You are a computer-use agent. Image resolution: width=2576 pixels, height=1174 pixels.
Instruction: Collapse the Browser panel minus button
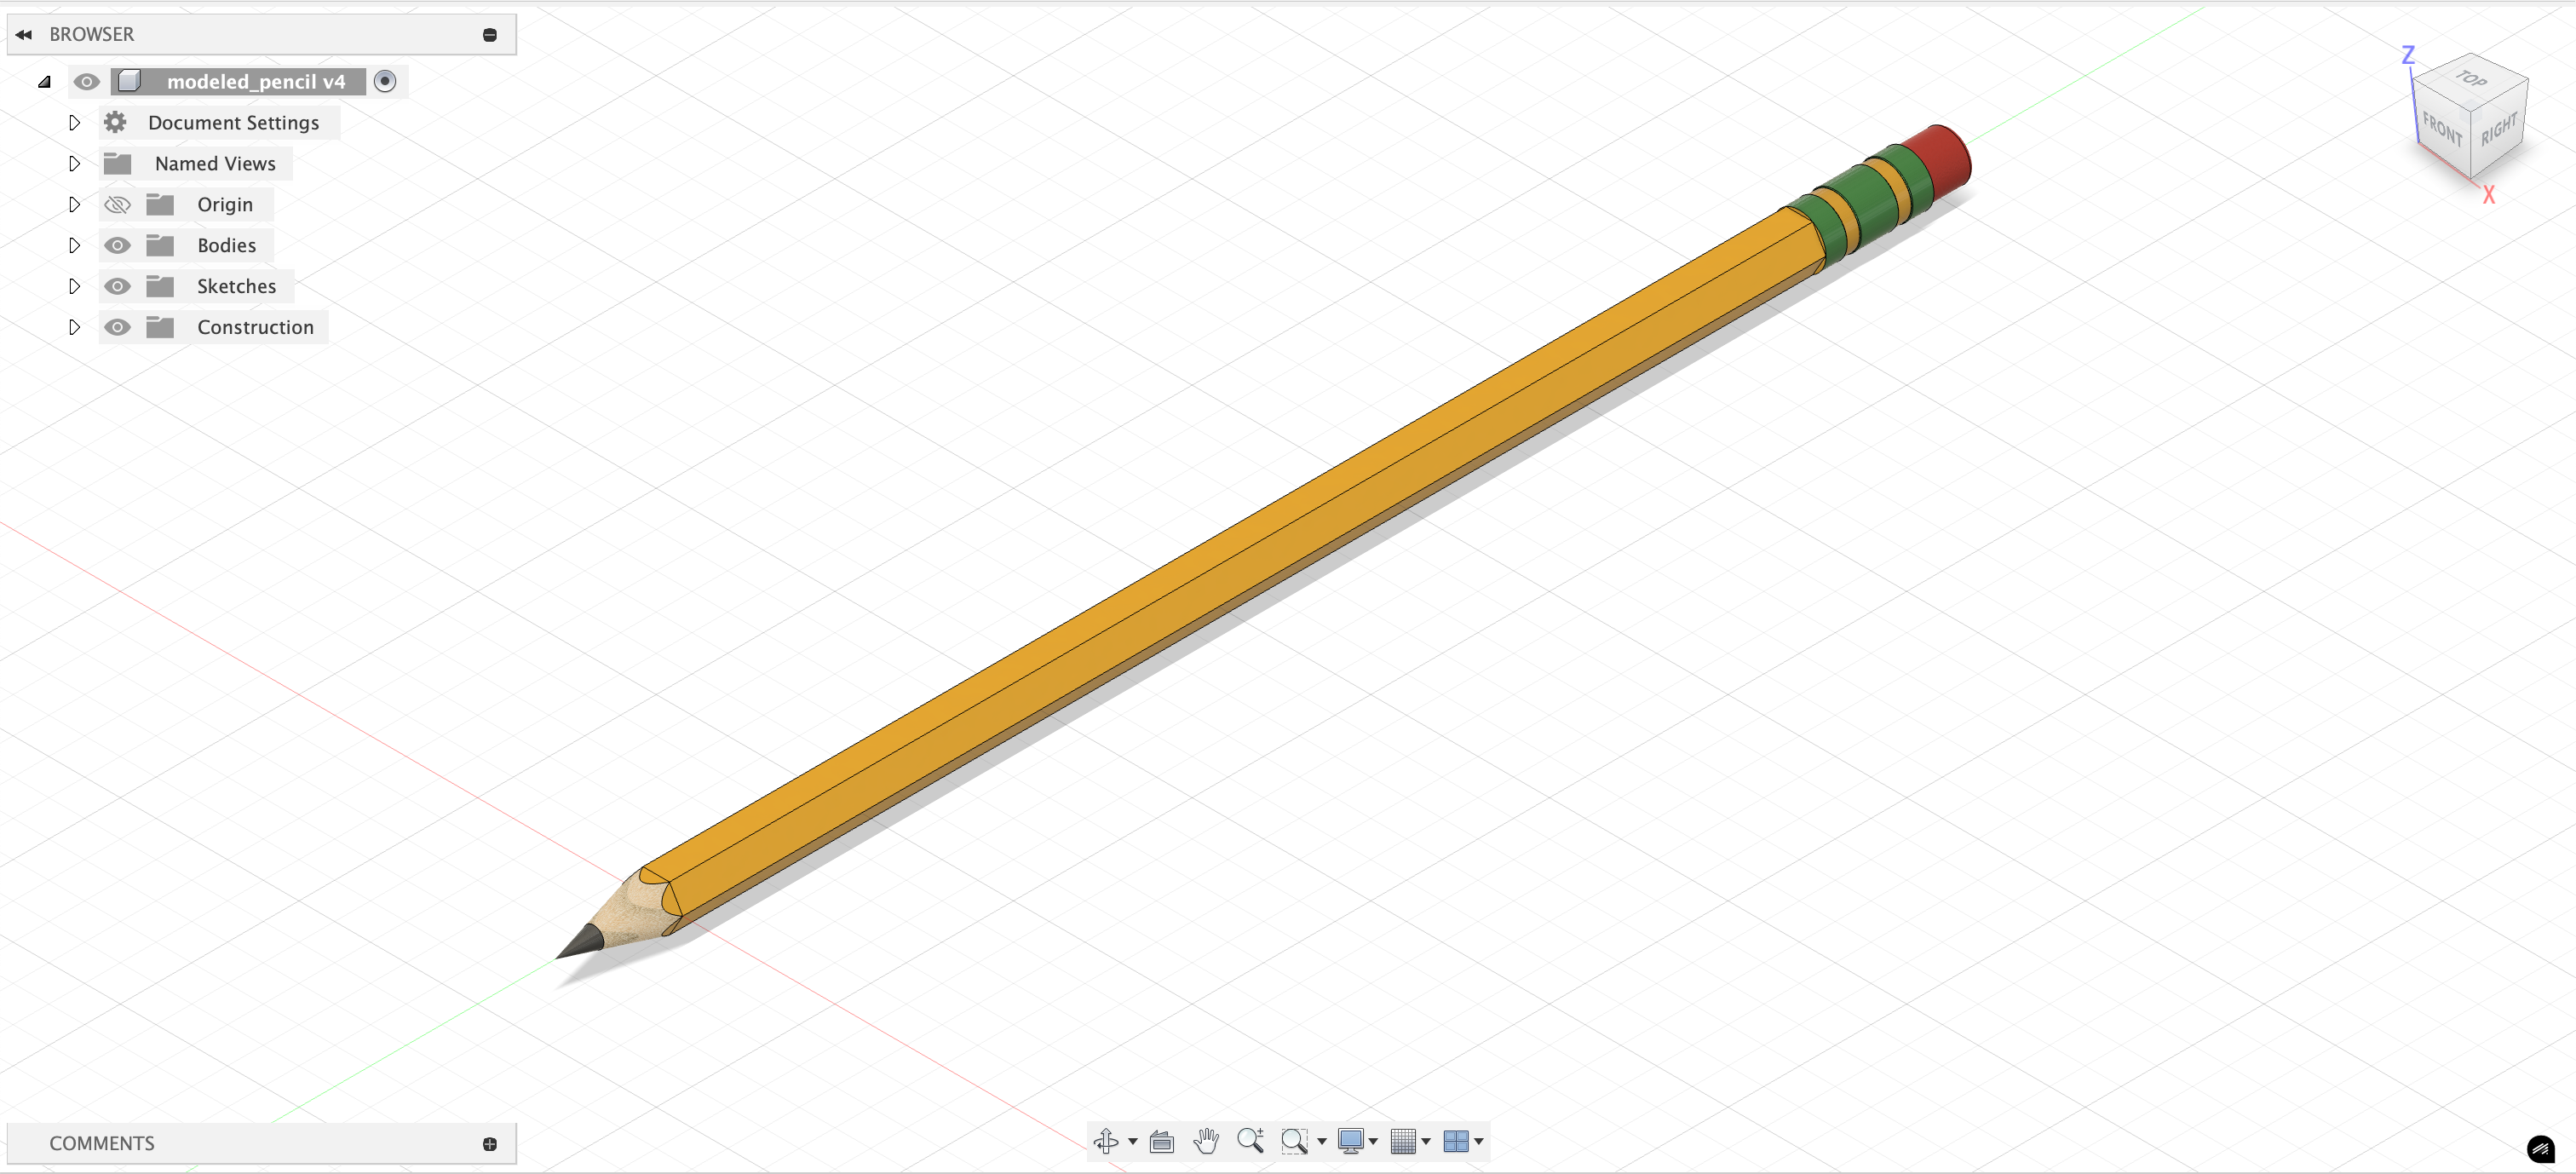pyautogui.click(x=490, y=35)
